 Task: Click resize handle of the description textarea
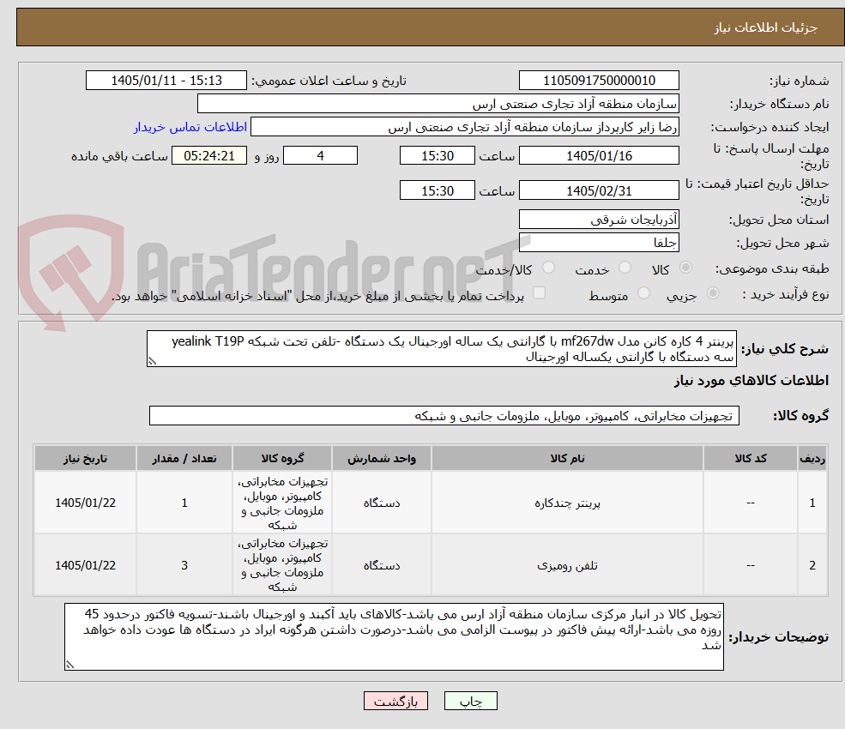pos(152,362)
